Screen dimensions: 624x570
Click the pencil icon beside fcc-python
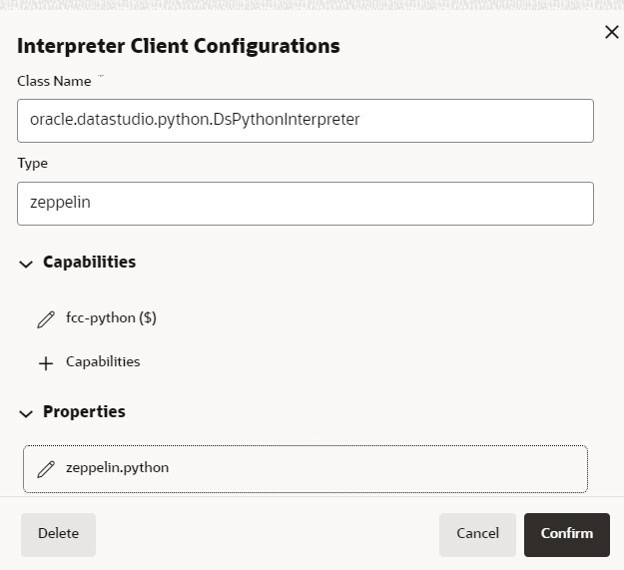[x=46, y=319]
